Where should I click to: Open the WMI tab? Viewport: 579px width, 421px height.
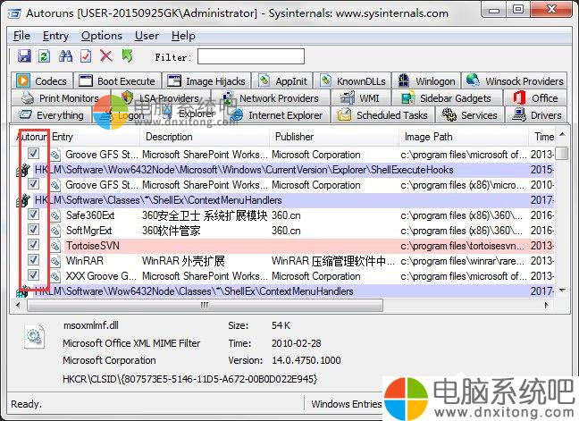coord(360,97)
